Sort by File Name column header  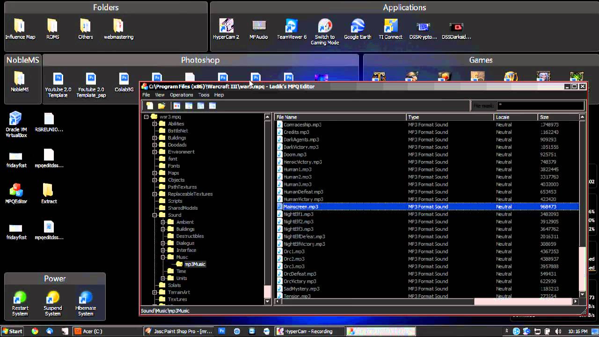pos(340,117)
